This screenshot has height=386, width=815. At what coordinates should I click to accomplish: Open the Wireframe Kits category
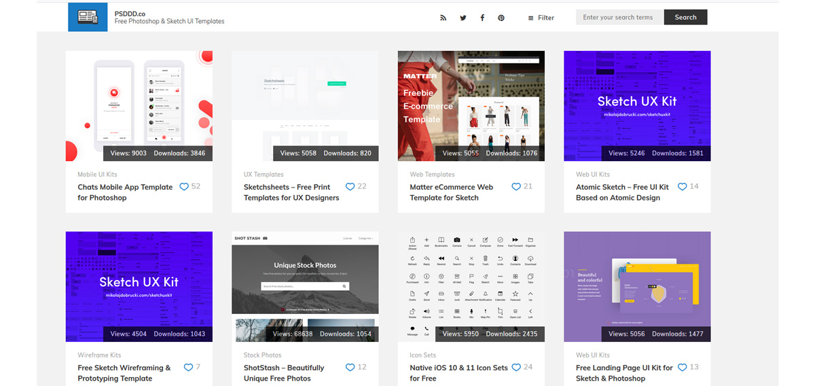pyautogui.click(x=99, y=355)
